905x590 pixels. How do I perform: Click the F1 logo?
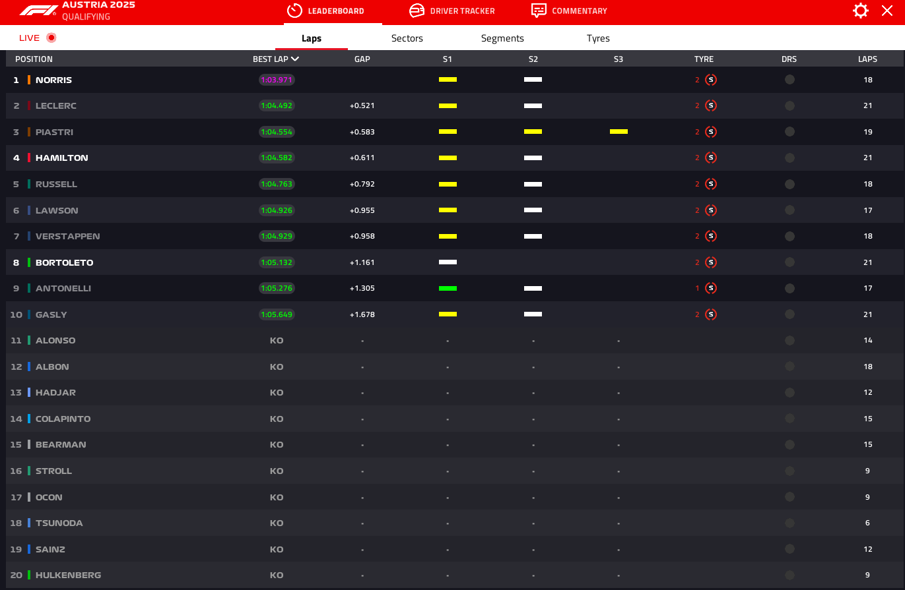38,11
